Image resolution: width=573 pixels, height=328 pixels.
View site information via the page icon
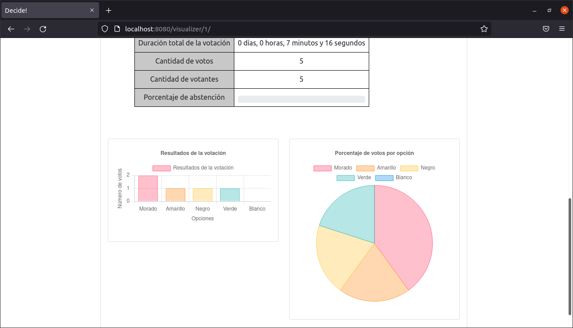pyautogui.click(x=115, y=28)
